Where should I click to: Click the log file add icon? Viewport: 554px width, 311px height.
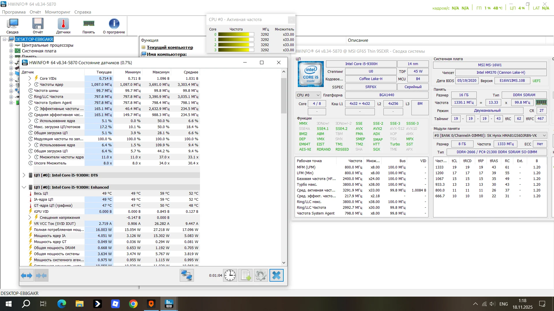[246, 276]
